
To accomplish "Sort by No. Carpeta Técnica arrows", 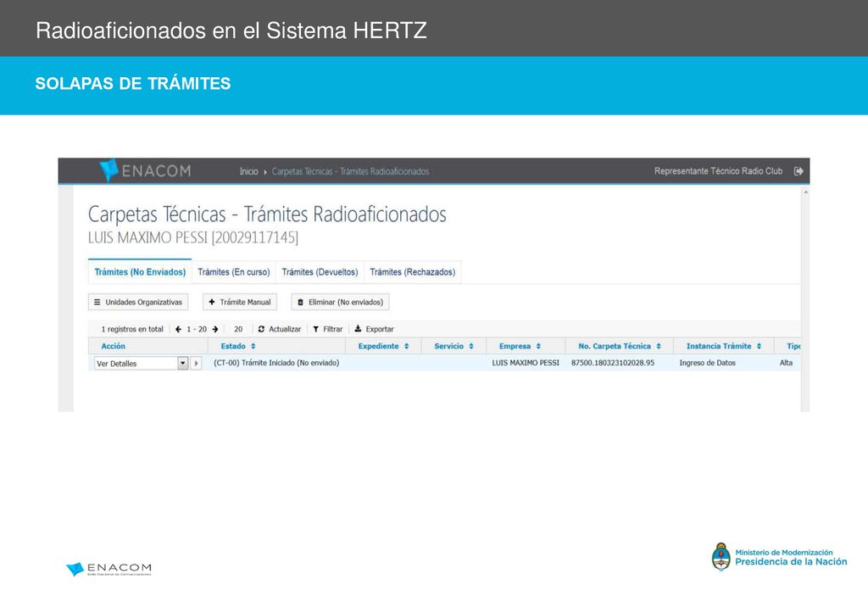I will tap(659, 346).
